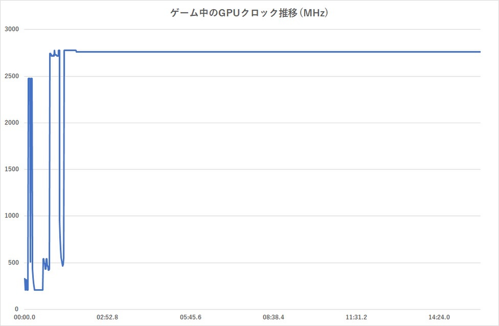The width and height of the screenshot is (499, 326).
Task: Click the 00:00.0 x-axis time label
Action: coord(25,317)
